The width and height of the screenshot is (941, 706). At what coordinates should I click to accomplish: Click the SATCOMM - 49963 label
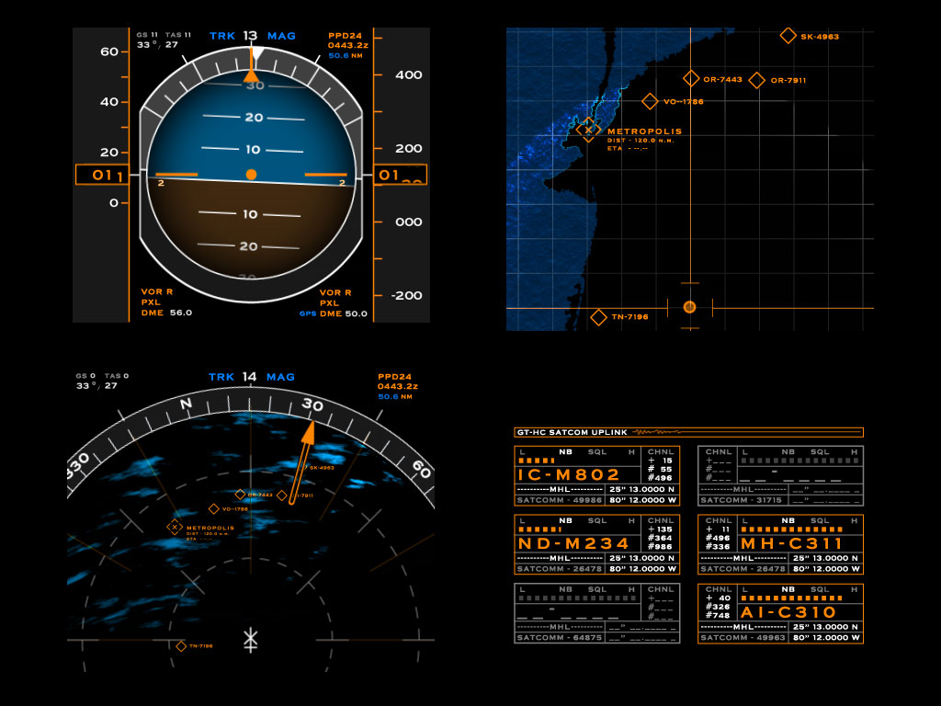pos(743,638)
